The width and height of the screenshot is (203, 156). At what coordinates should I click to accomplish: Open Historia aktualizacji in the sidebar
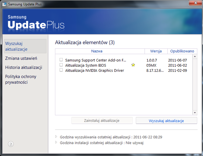(24, 67)
